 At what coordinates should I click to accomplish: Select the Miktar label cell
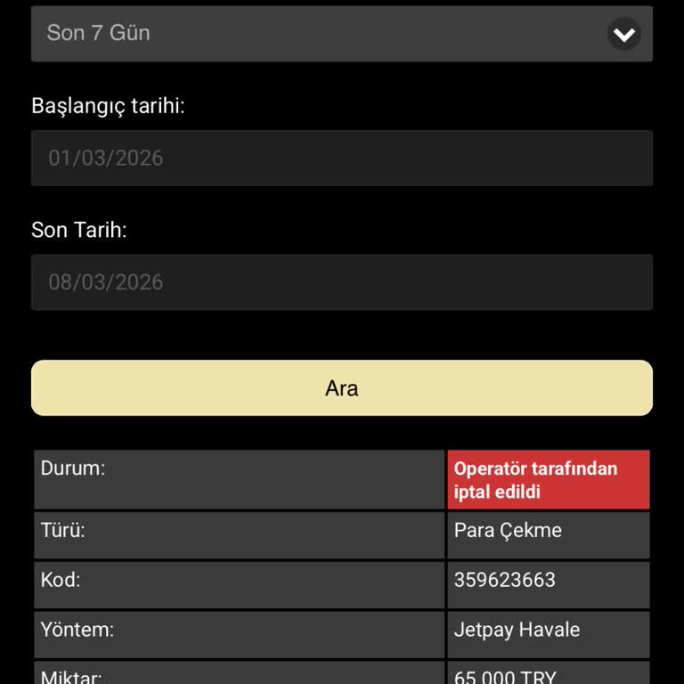[x=239, y=674]
